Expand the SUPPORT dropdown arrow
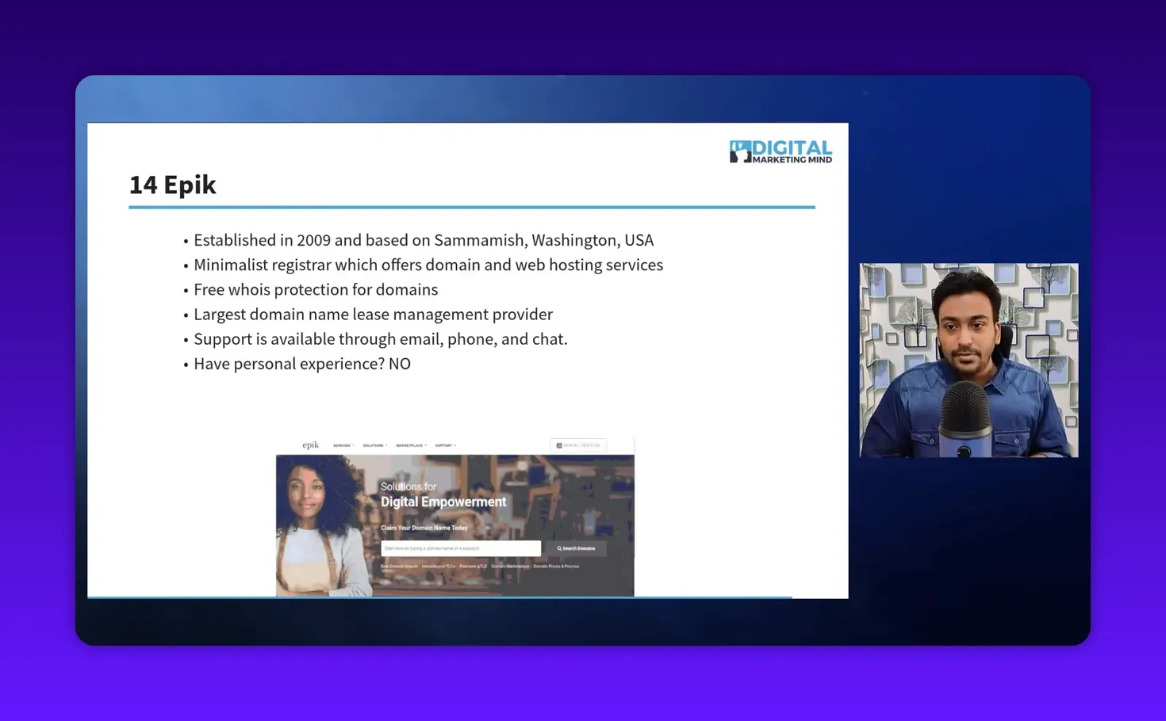 [x=455, y=445]
